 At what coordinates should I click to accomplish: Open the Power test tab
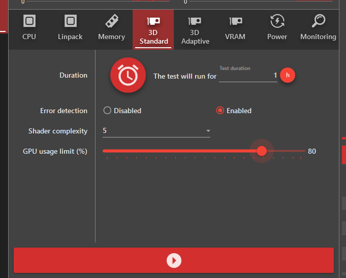277,29
